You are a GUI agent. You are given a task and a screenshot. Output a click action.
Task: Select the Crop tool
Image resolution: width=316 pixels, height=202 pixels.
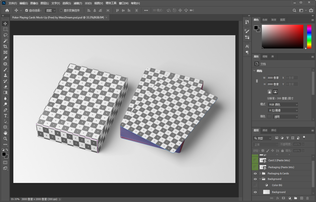(x=5, y=46)
